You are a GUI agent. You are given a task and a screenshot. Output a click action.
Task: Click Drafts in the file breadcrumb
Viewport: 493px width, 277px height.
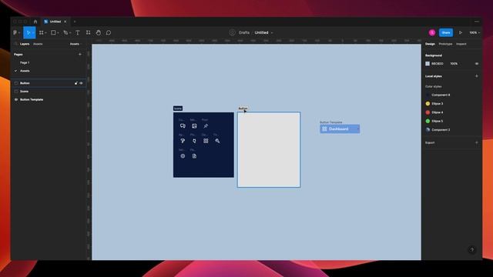click(x=244, y=32)
